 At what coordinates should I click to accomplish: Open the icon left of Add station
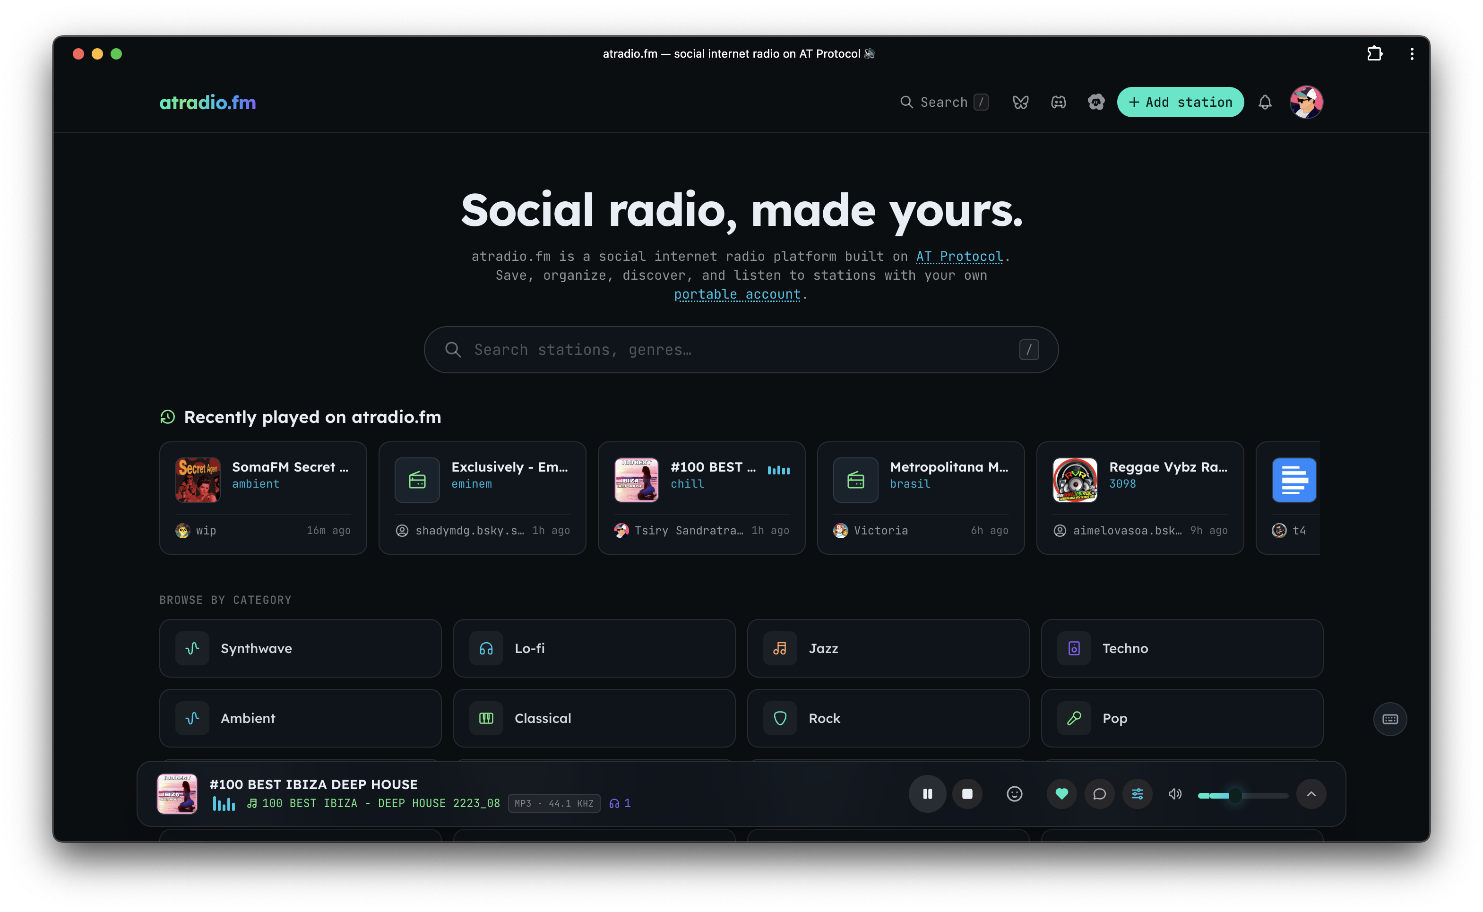pos(1096,103)
